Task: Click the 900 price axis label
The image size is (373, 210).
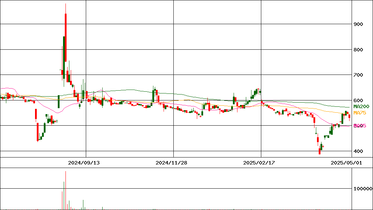Action: pos(358,24)
